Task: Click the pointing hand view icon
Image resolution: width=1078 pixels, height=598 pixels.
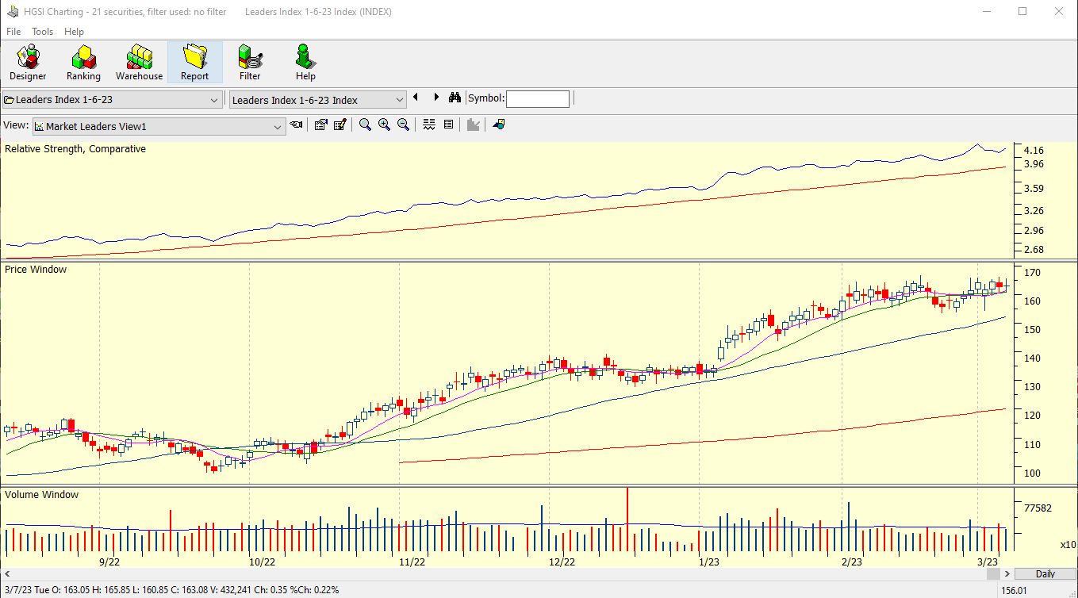Action: 296,125
